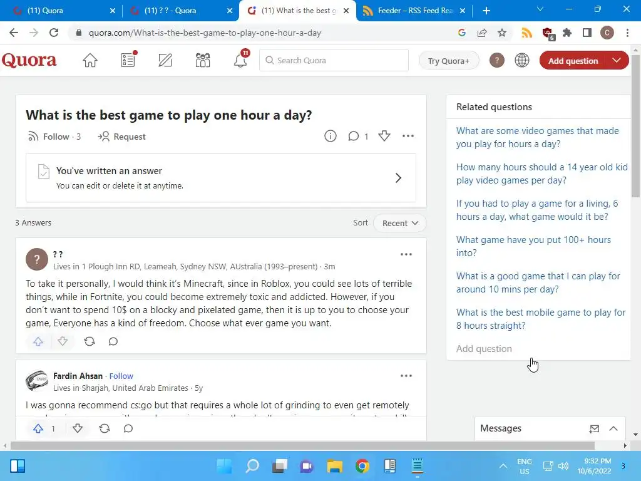Open profile avatar in Quora header
Screen dimensions: 641x481
496,61
